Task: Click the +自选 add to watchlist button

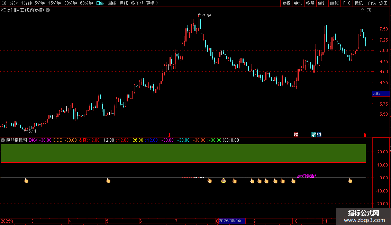Action: click(x=371, y=3)
